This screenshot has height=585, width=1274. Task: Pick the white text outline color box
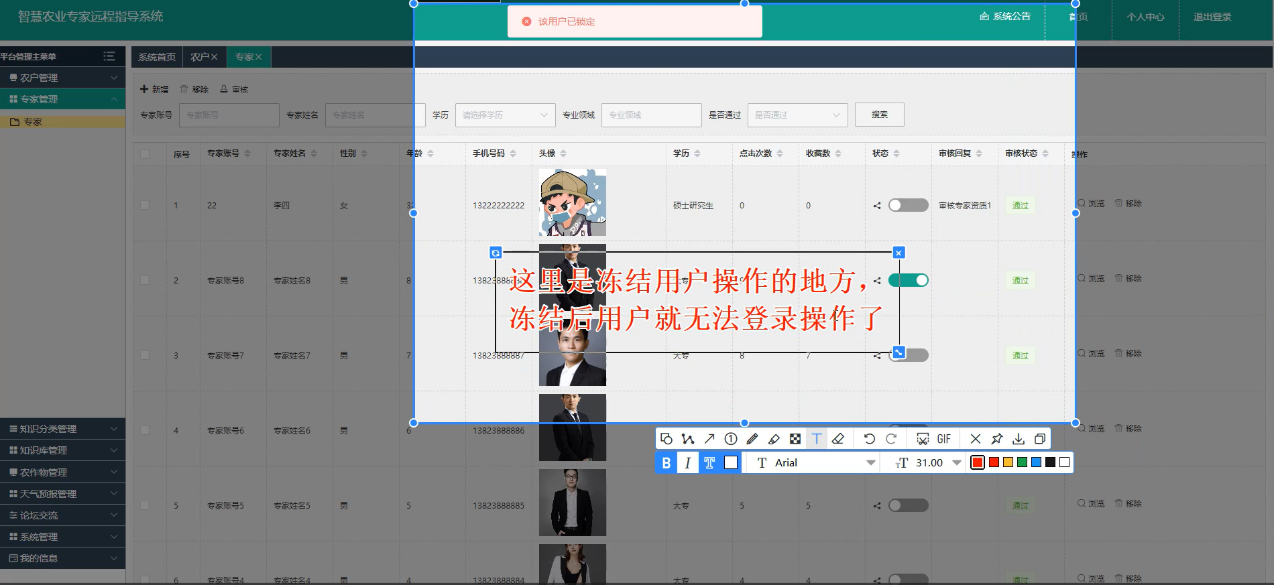[731, 462]
